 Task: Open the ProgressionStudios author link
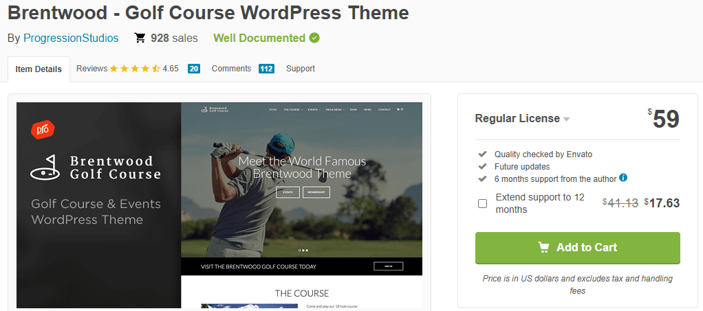(x=71, y=38)
